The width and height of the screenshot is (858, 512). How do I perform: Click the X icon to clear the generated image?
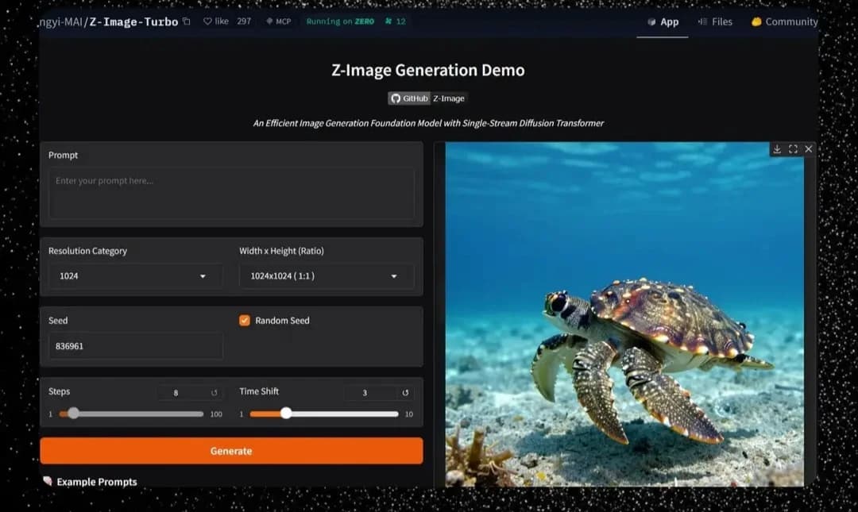pos(808,148)
